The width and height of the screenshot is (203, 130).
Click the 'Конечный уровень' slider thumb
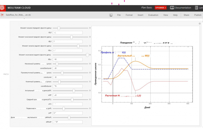59,82
